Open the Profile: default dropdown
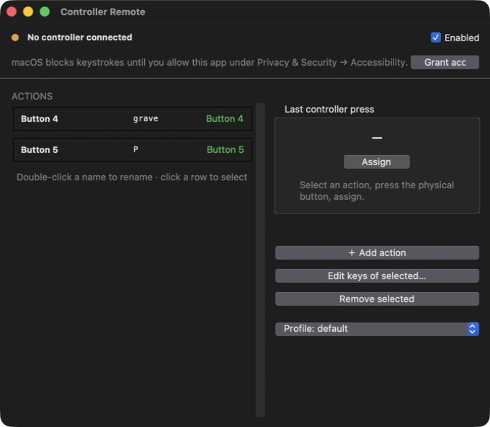Image resolution: width=490 pixels, height=427 pixels. click(377, 329)
